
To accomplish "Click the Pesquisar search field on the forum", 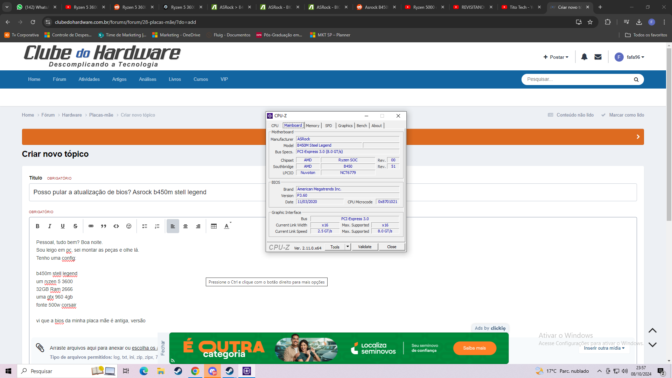I will (x=577, y=79).
